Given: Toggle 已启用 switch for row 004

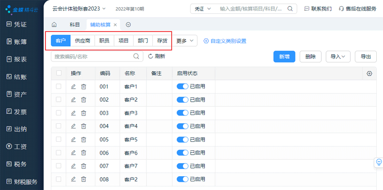Looking at the screenshot, I should 182,126.
